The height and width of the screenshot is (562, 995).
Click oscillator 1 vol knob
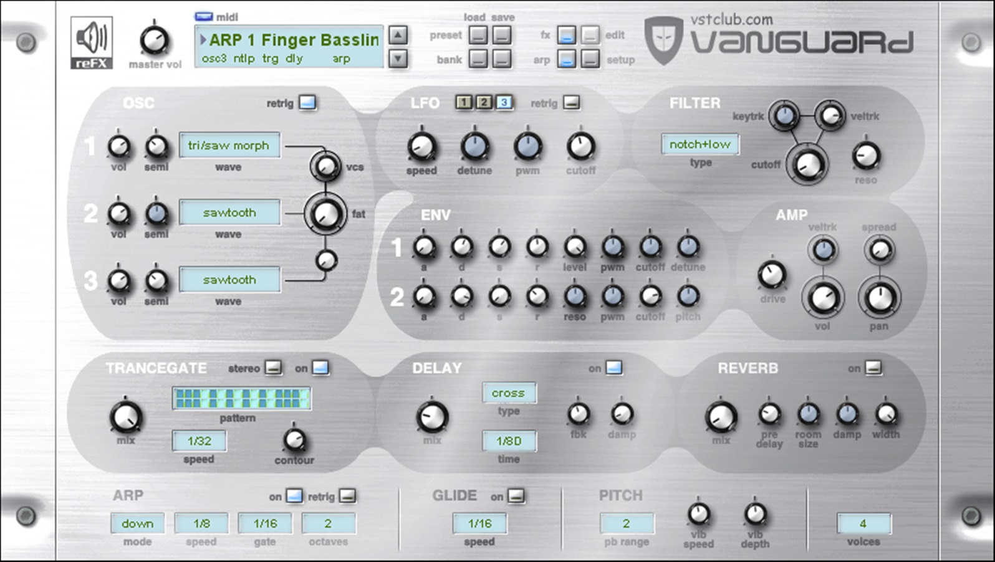(118, 147)
